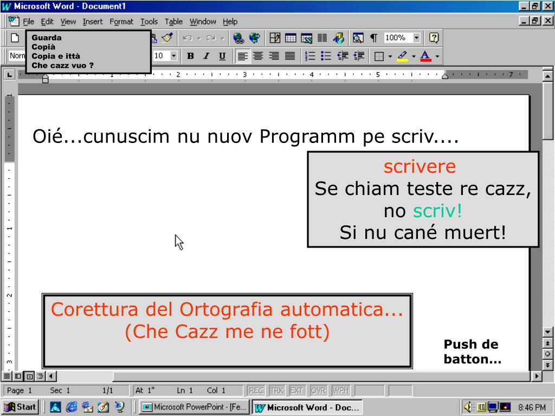Toggle Align Right
This screenshot has height=416, width=555.
[274, 56]
